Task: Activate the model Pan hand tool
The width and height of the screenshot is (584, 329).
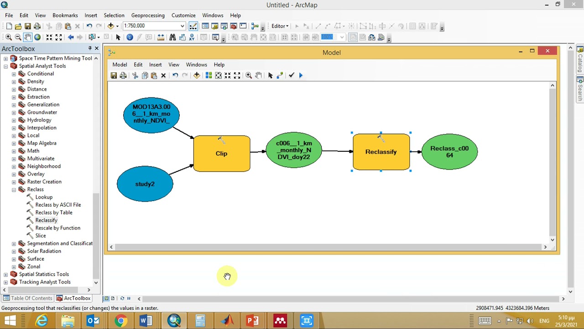Action: pyautogui.click(x=258, y=75)
